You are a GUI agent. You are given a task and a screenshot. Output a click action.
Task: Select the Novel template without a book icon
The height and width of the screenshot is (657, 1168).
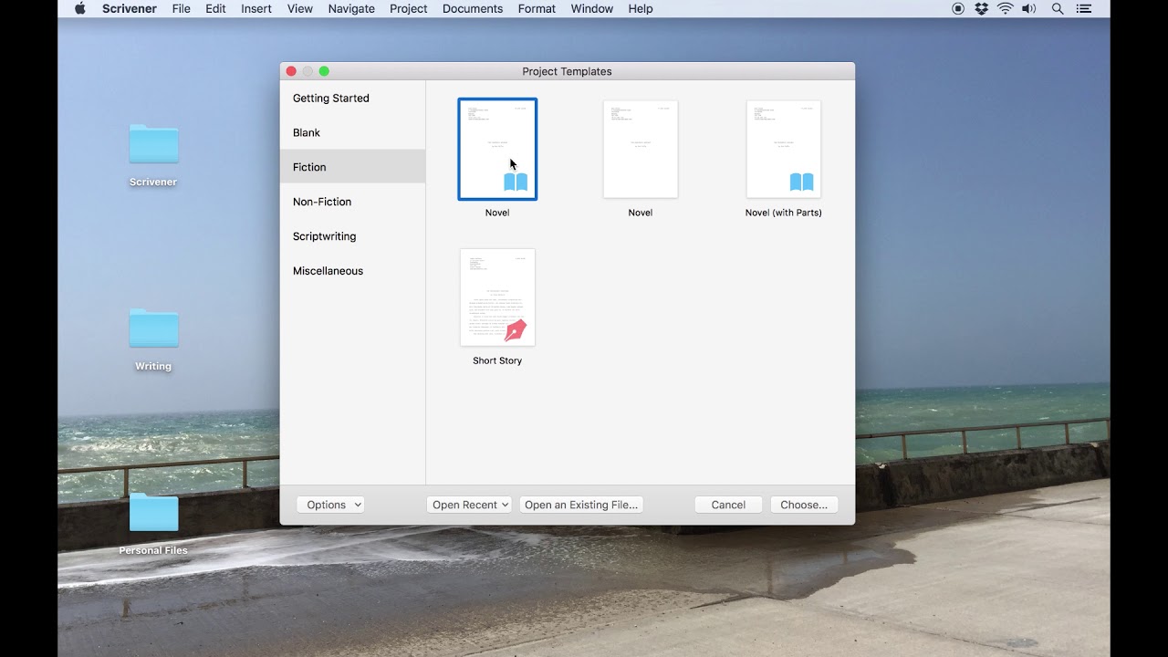pos(641,149)
